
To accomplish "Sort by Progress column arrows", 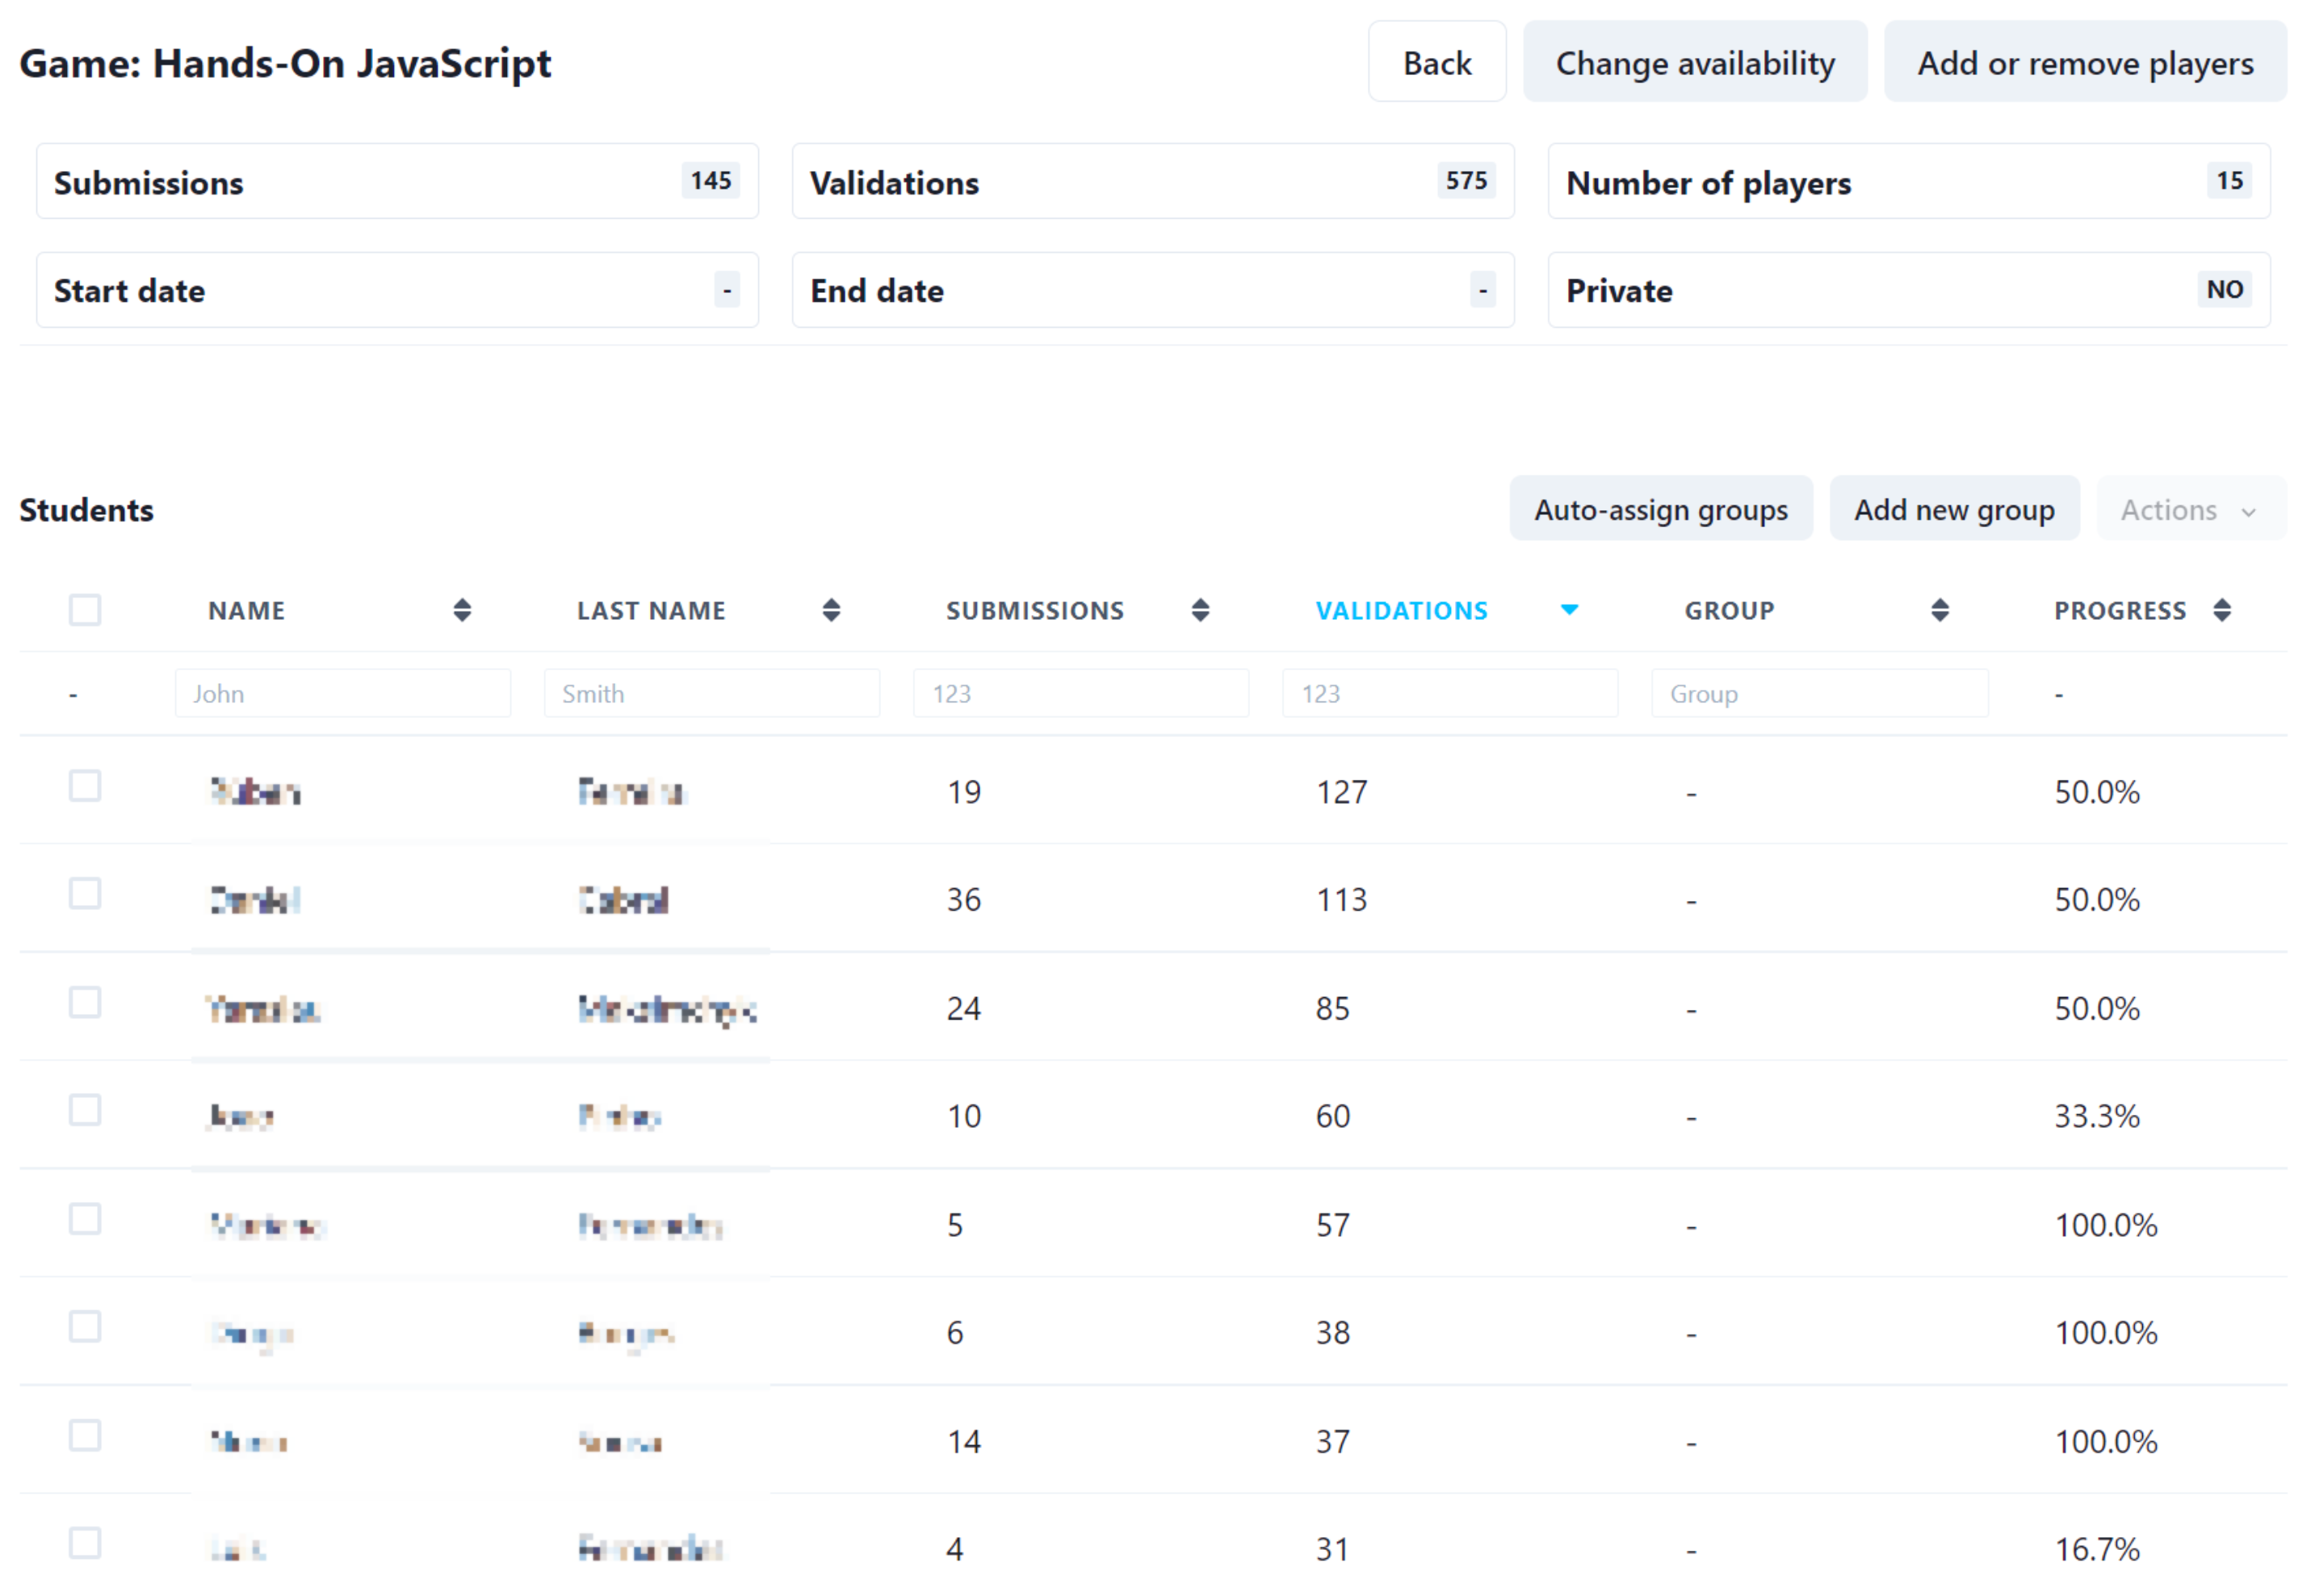I will coord(2222,610).
